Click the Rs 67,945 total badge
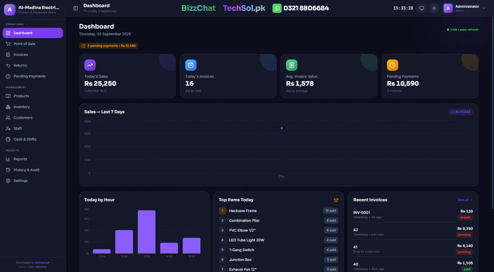Image resolution: width=494 pixels, height=272 pixels. click(460, 112)
